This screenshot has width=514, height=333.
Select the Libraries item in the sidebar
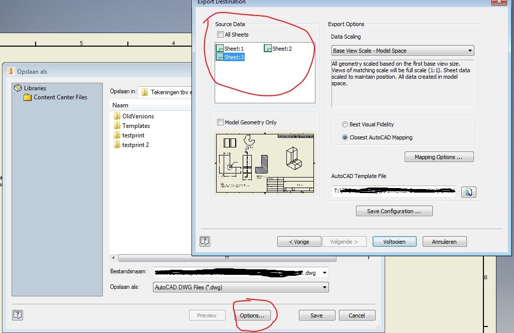[34, 88]
